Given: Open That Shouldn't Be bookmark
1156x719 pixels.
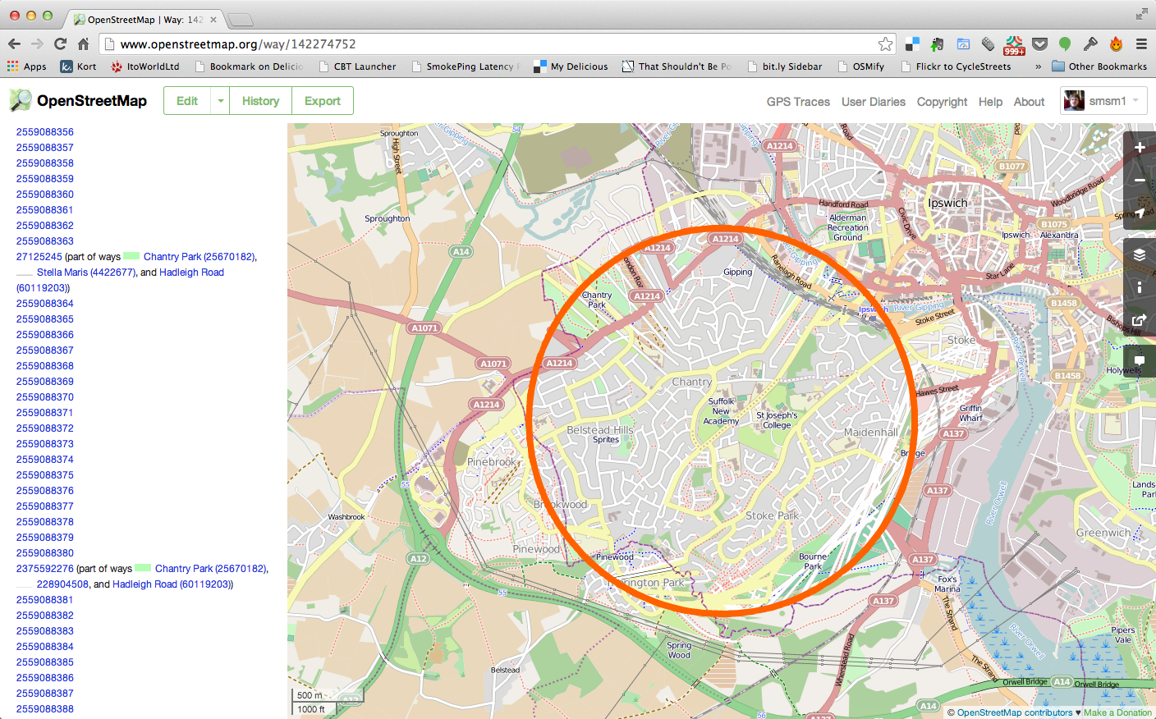Looking at the screenshot, I should coord(677,66).
